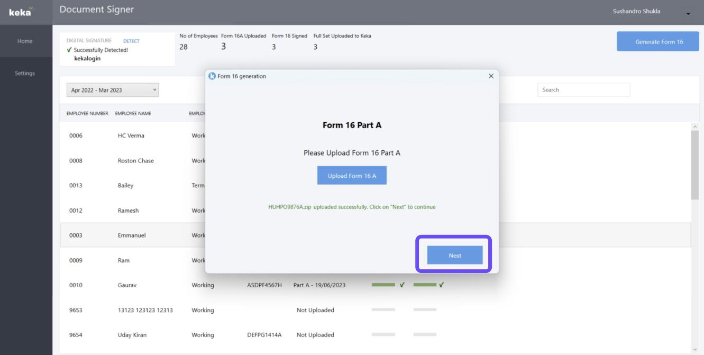Click second green checkmark in Gaurav's row
The image size is (704, 355).
click(x=441, y=285)
